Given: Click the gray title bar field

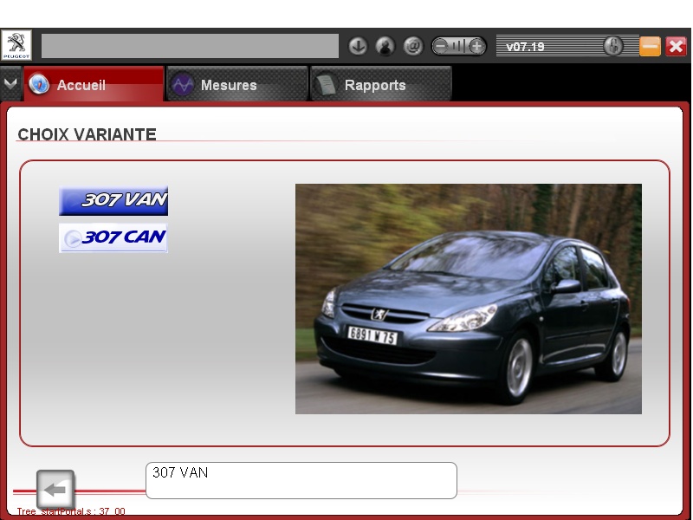Looking at the screenshot, I should click(190, 46).
